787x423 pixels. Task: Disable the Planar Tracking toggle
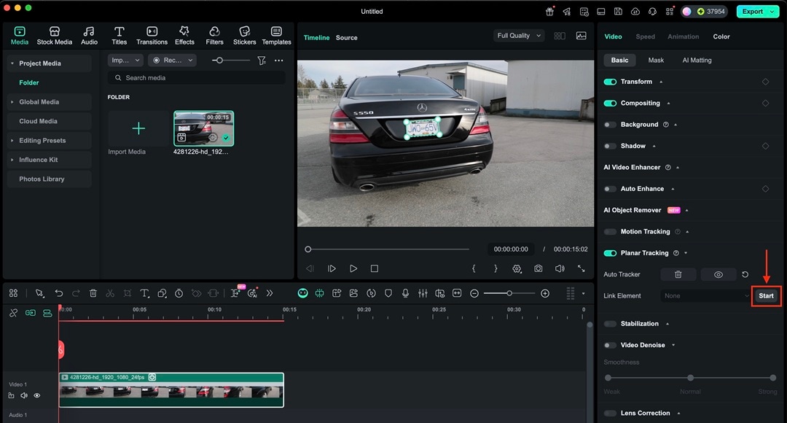[610, 253]
